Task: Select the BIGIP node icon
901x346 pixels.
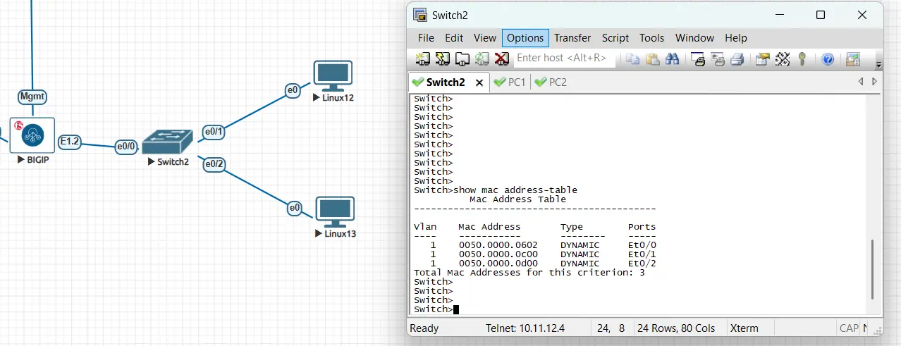Action: (x=32, y=135)
